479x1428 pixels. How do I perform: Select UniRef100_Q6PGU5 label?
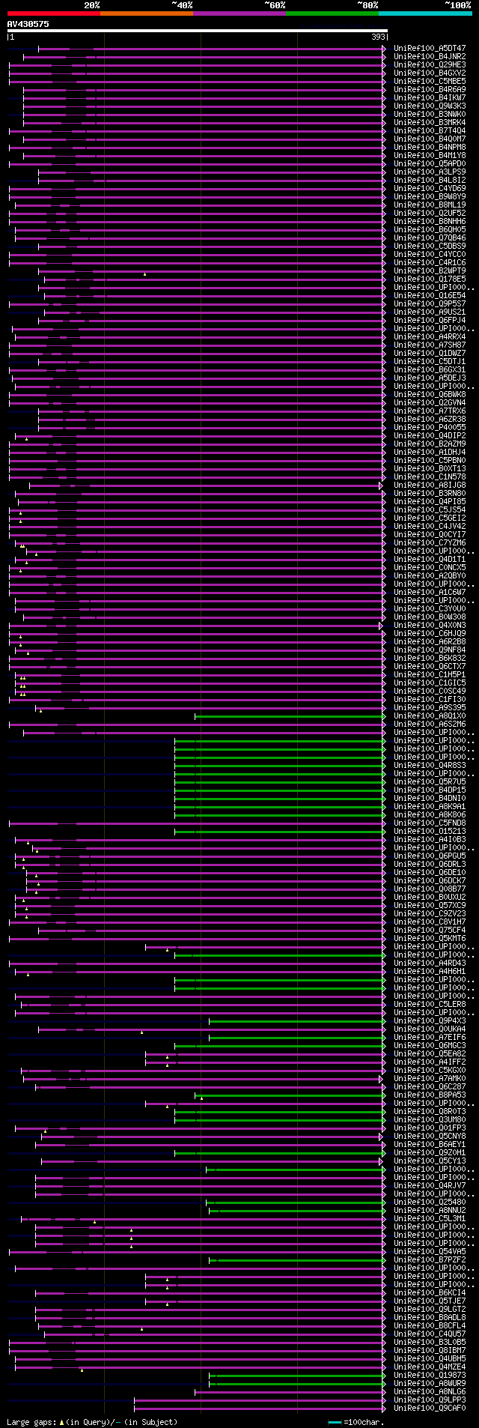coord(430,856)
